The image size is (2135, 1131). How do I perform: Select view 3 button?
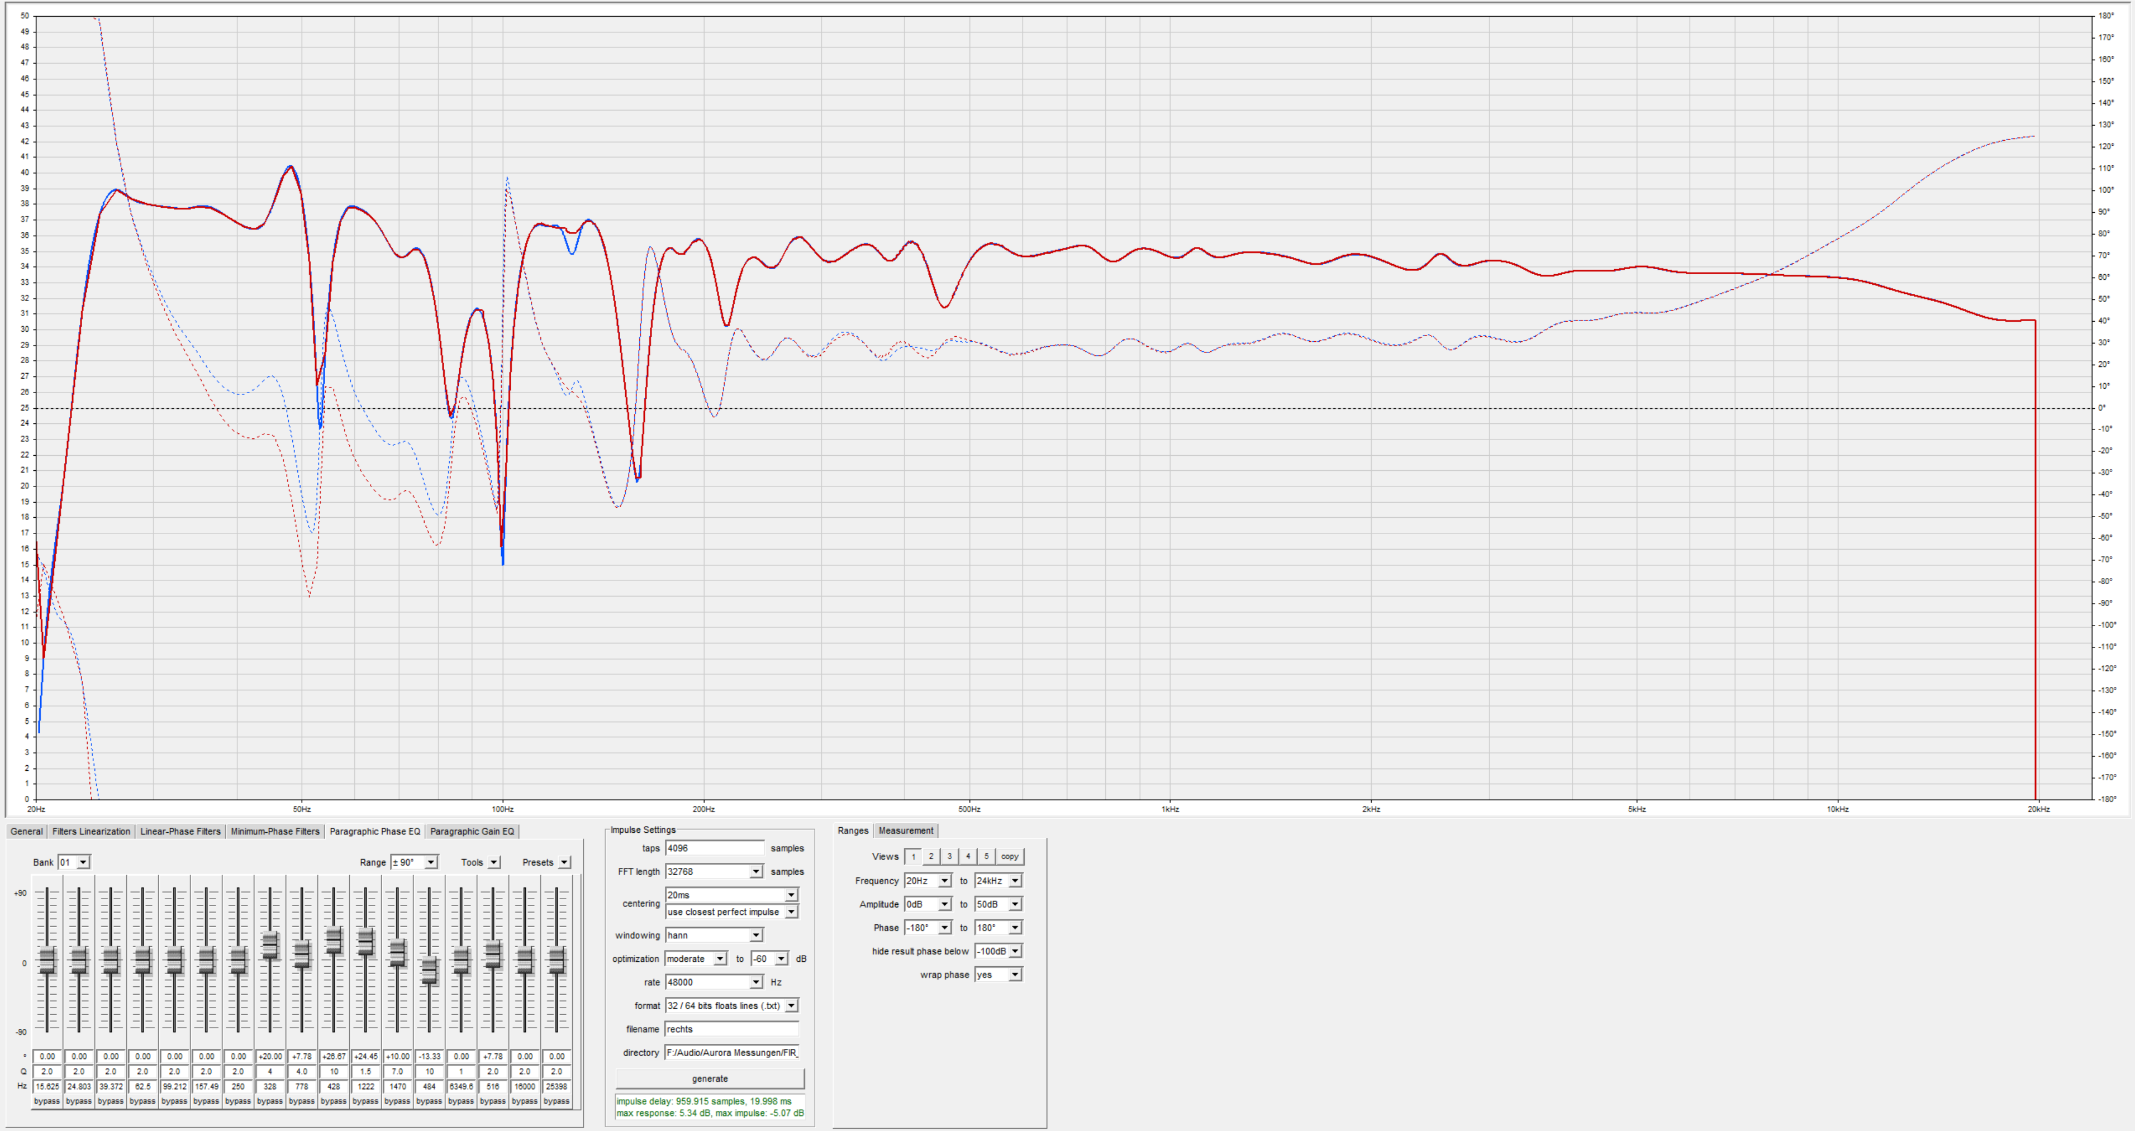(950, 857)
